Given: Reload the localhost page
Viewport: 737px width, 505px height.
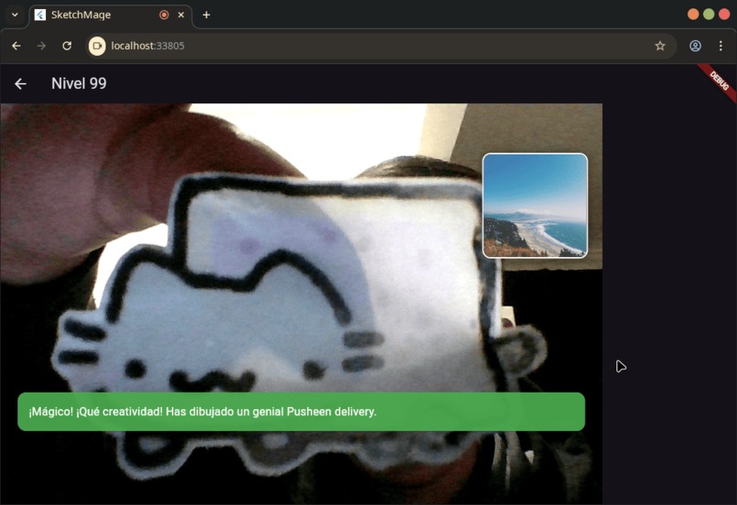Looking at the screenshot, I should tap(67, 46).
